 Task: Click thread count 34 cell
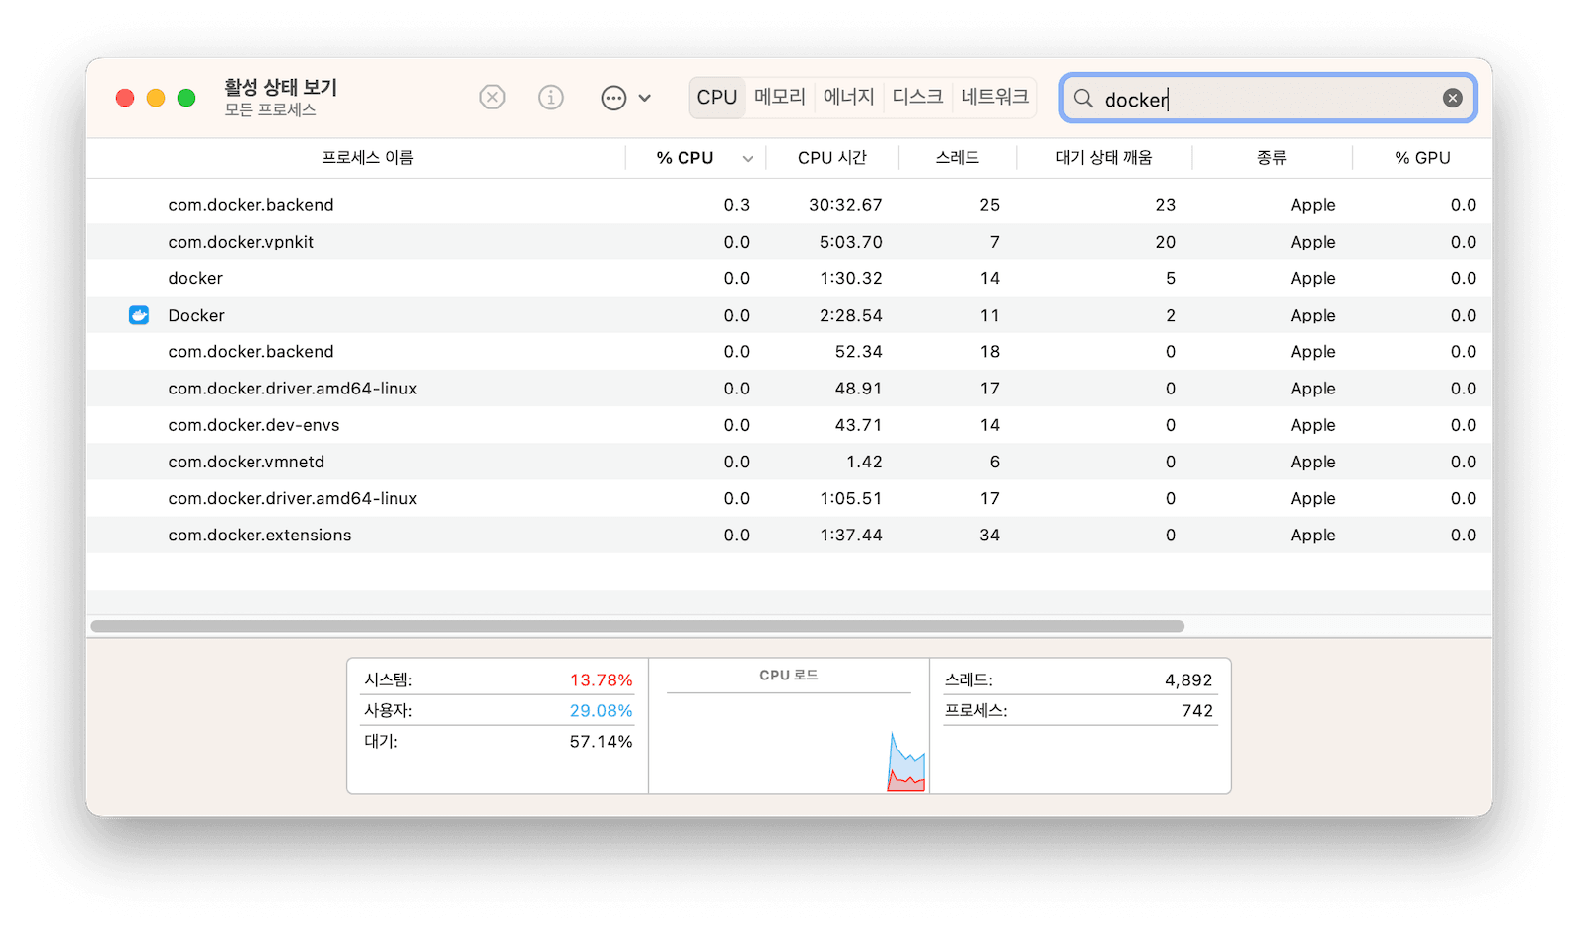989,535
